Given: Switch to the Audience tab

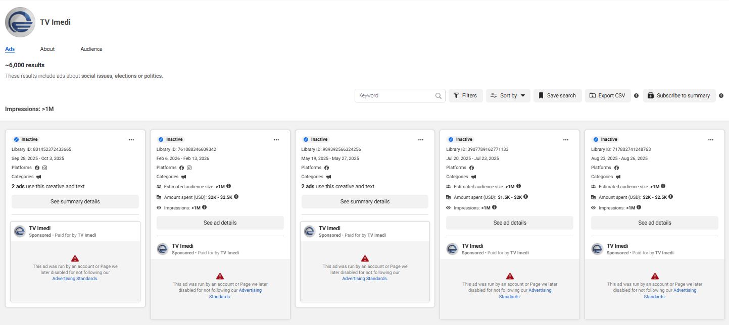Looking at the screenshot, I should (91, 49).
